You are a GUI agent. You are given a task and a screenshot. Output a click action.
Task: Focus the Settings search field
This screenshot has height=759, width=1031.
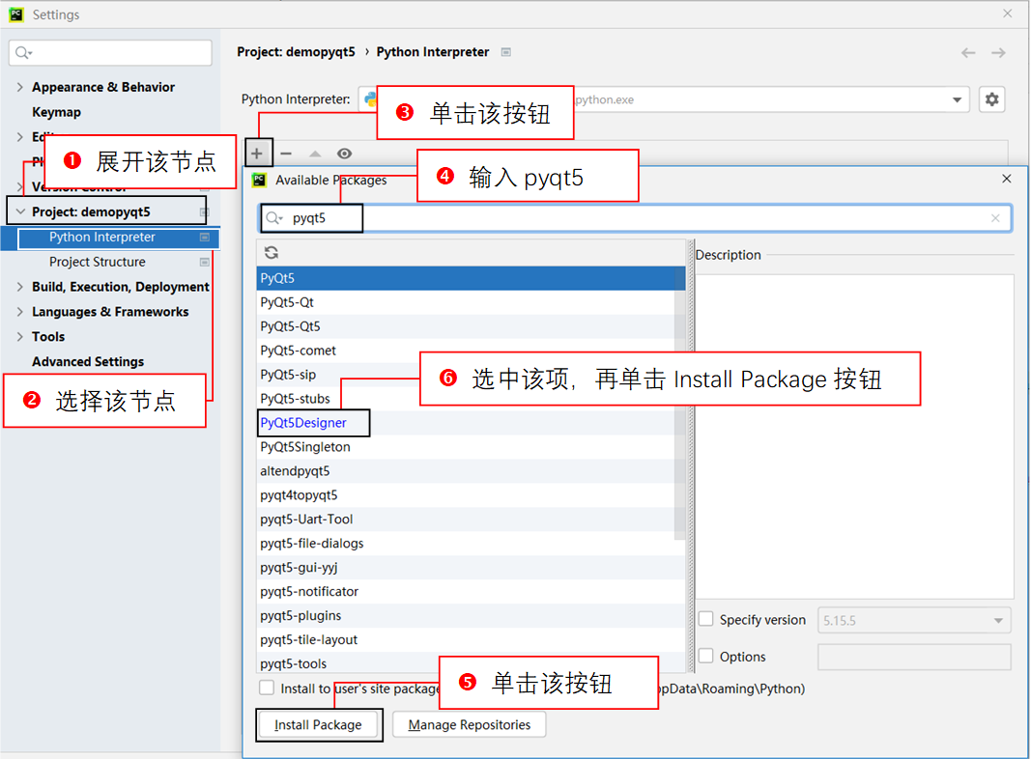tap(110, 52)
